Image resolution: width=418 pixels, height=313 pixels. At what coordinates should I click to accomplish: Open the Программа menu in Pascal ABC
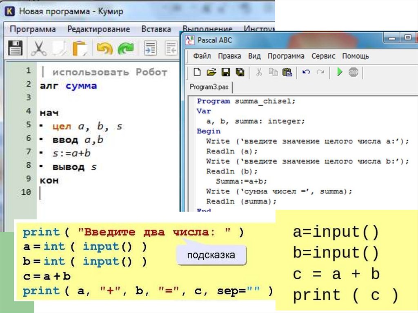[x=286, y=56]
